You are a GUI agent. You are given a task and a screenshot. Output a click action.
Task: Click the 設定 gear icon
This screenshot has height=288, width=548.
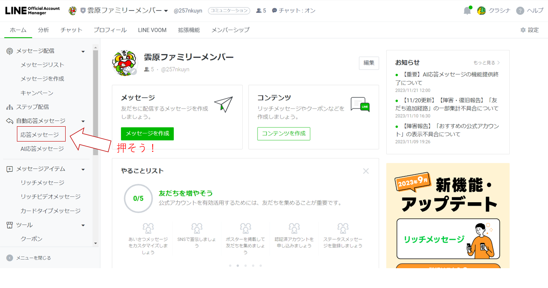tap(523, 30)
